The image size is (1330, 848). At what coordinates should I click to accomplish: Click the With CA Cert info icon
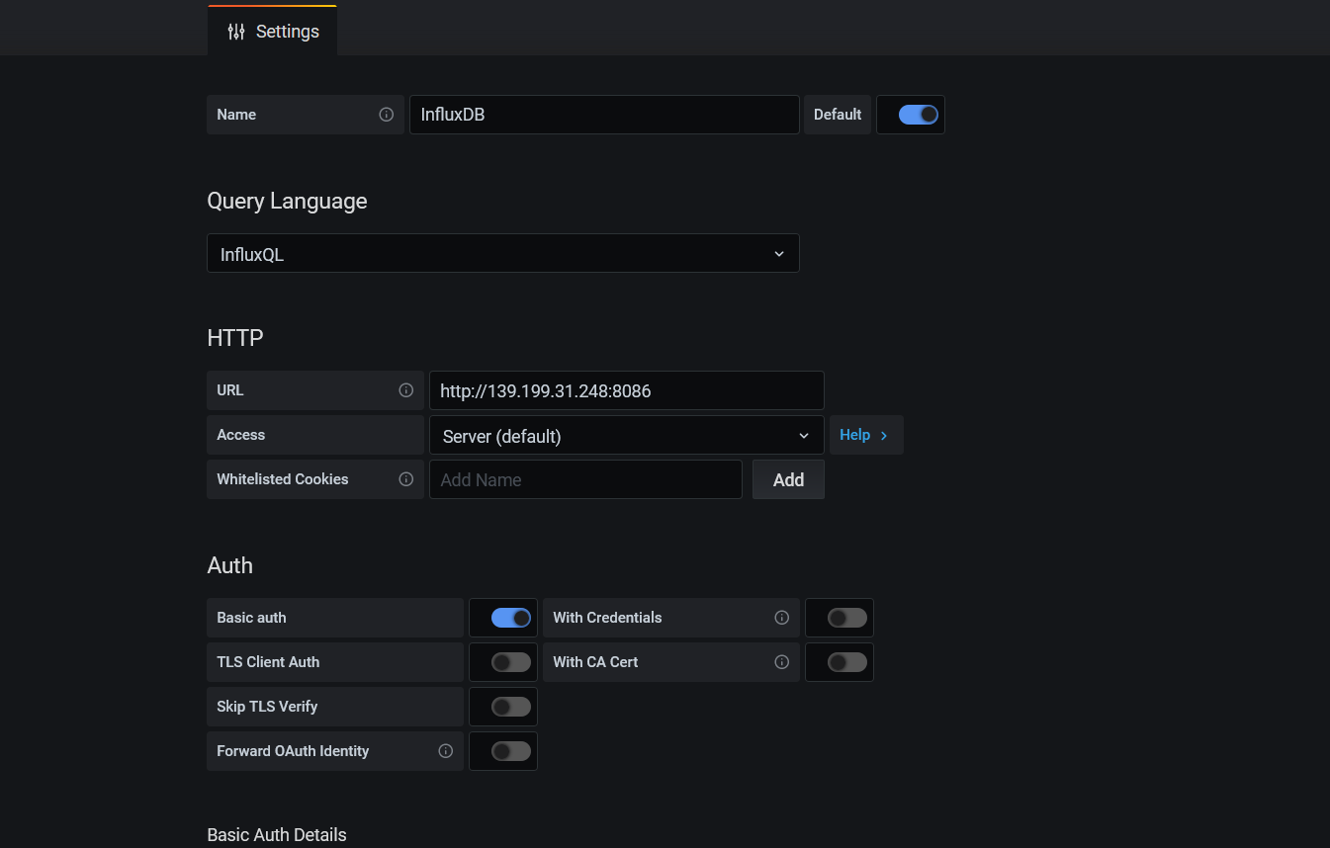[781, 661]
